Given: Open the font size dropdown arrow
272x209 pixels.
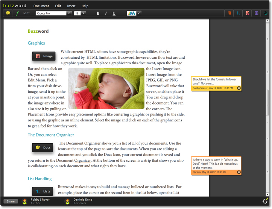Looking at the screenshot, I should [84, 13].
